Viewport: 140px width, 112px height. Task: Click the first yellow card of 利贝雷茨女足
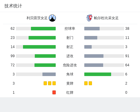tap(45, 83)
